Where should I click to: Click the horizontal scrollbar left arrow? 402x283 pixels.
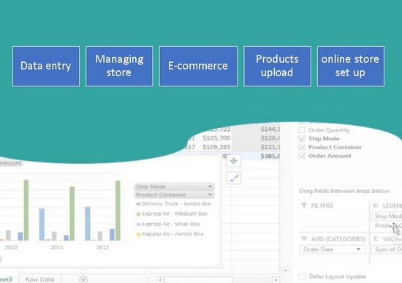[x=160, y=279]
